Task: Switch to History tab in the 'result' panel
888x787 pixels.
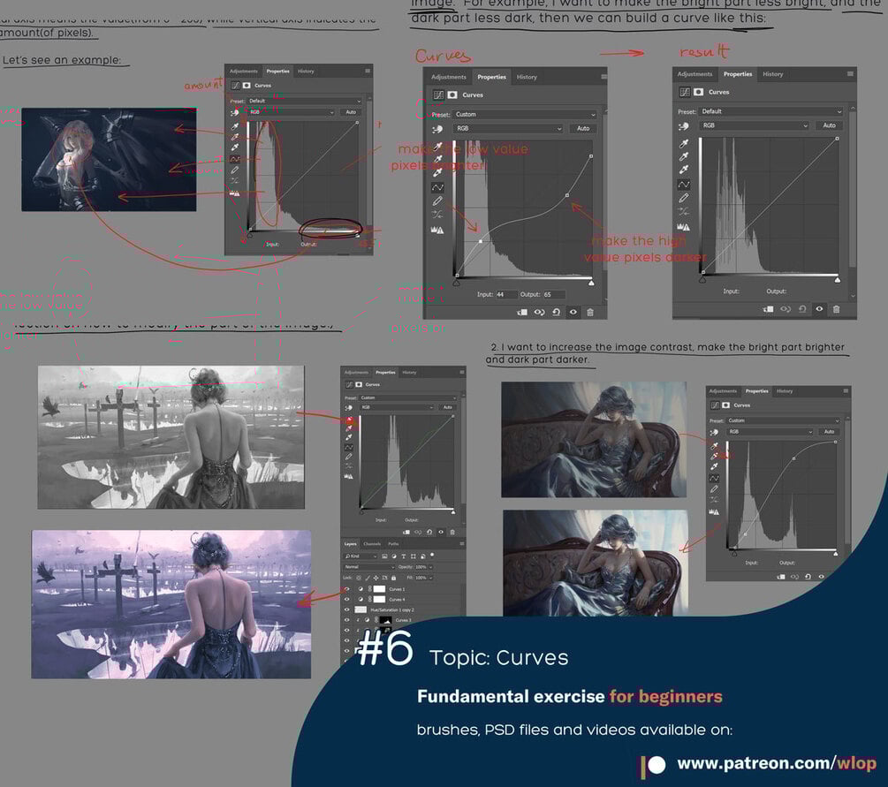Action: [x=772, y=74]
